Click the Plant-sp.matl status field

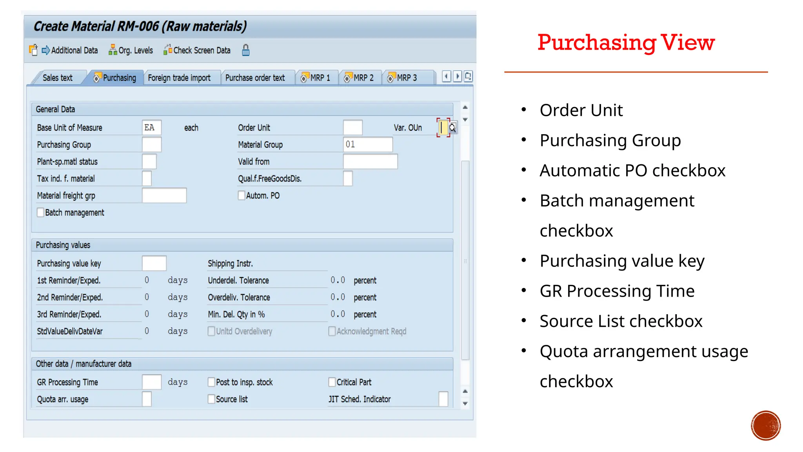(x=149, y=161)
